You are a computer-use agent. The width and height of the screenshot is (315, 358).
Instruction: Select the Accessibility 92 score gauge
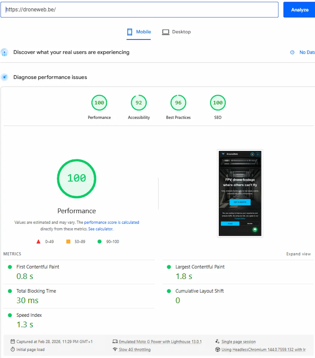tap(138, 103)
